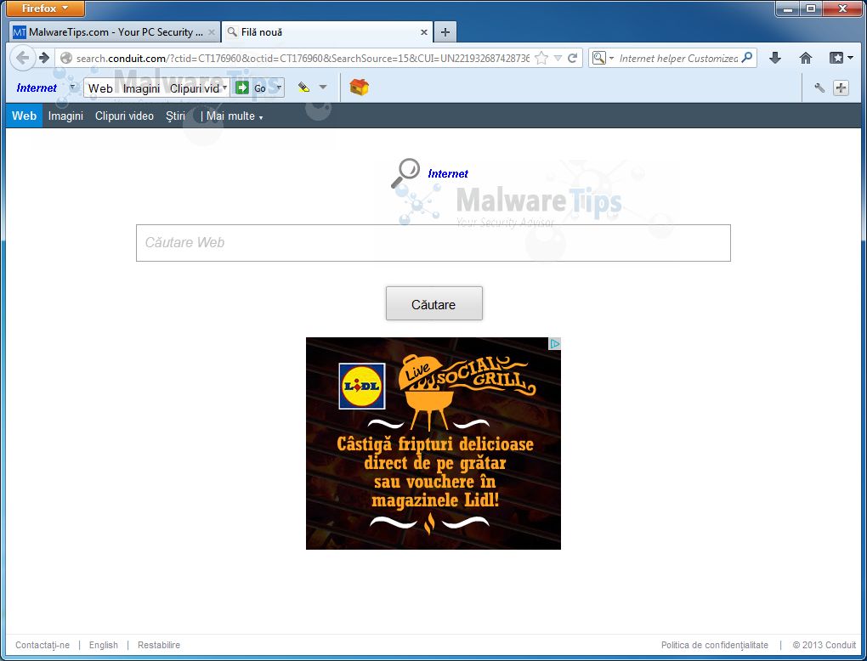Click the Căutare Web search field
Screen dimensions: 867x661
[433, 243]
